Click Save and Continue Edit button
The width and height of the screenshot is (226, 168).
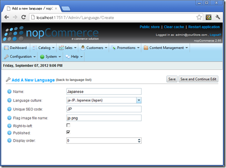(x=198, y=79)
